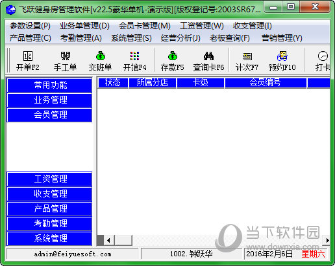
Task: Expand the 常用功能 sidebar section
Action: (x=49, y=85)
